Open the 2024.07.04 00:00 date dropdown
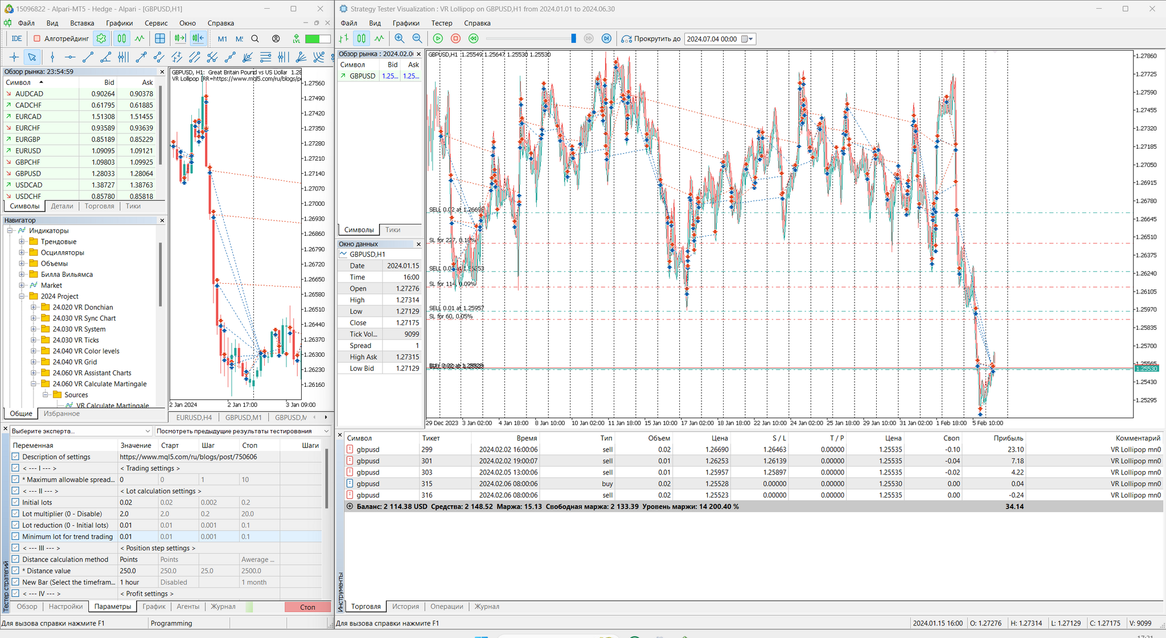The width and height of the screenshot is (1166, 638). click(748, 39)
